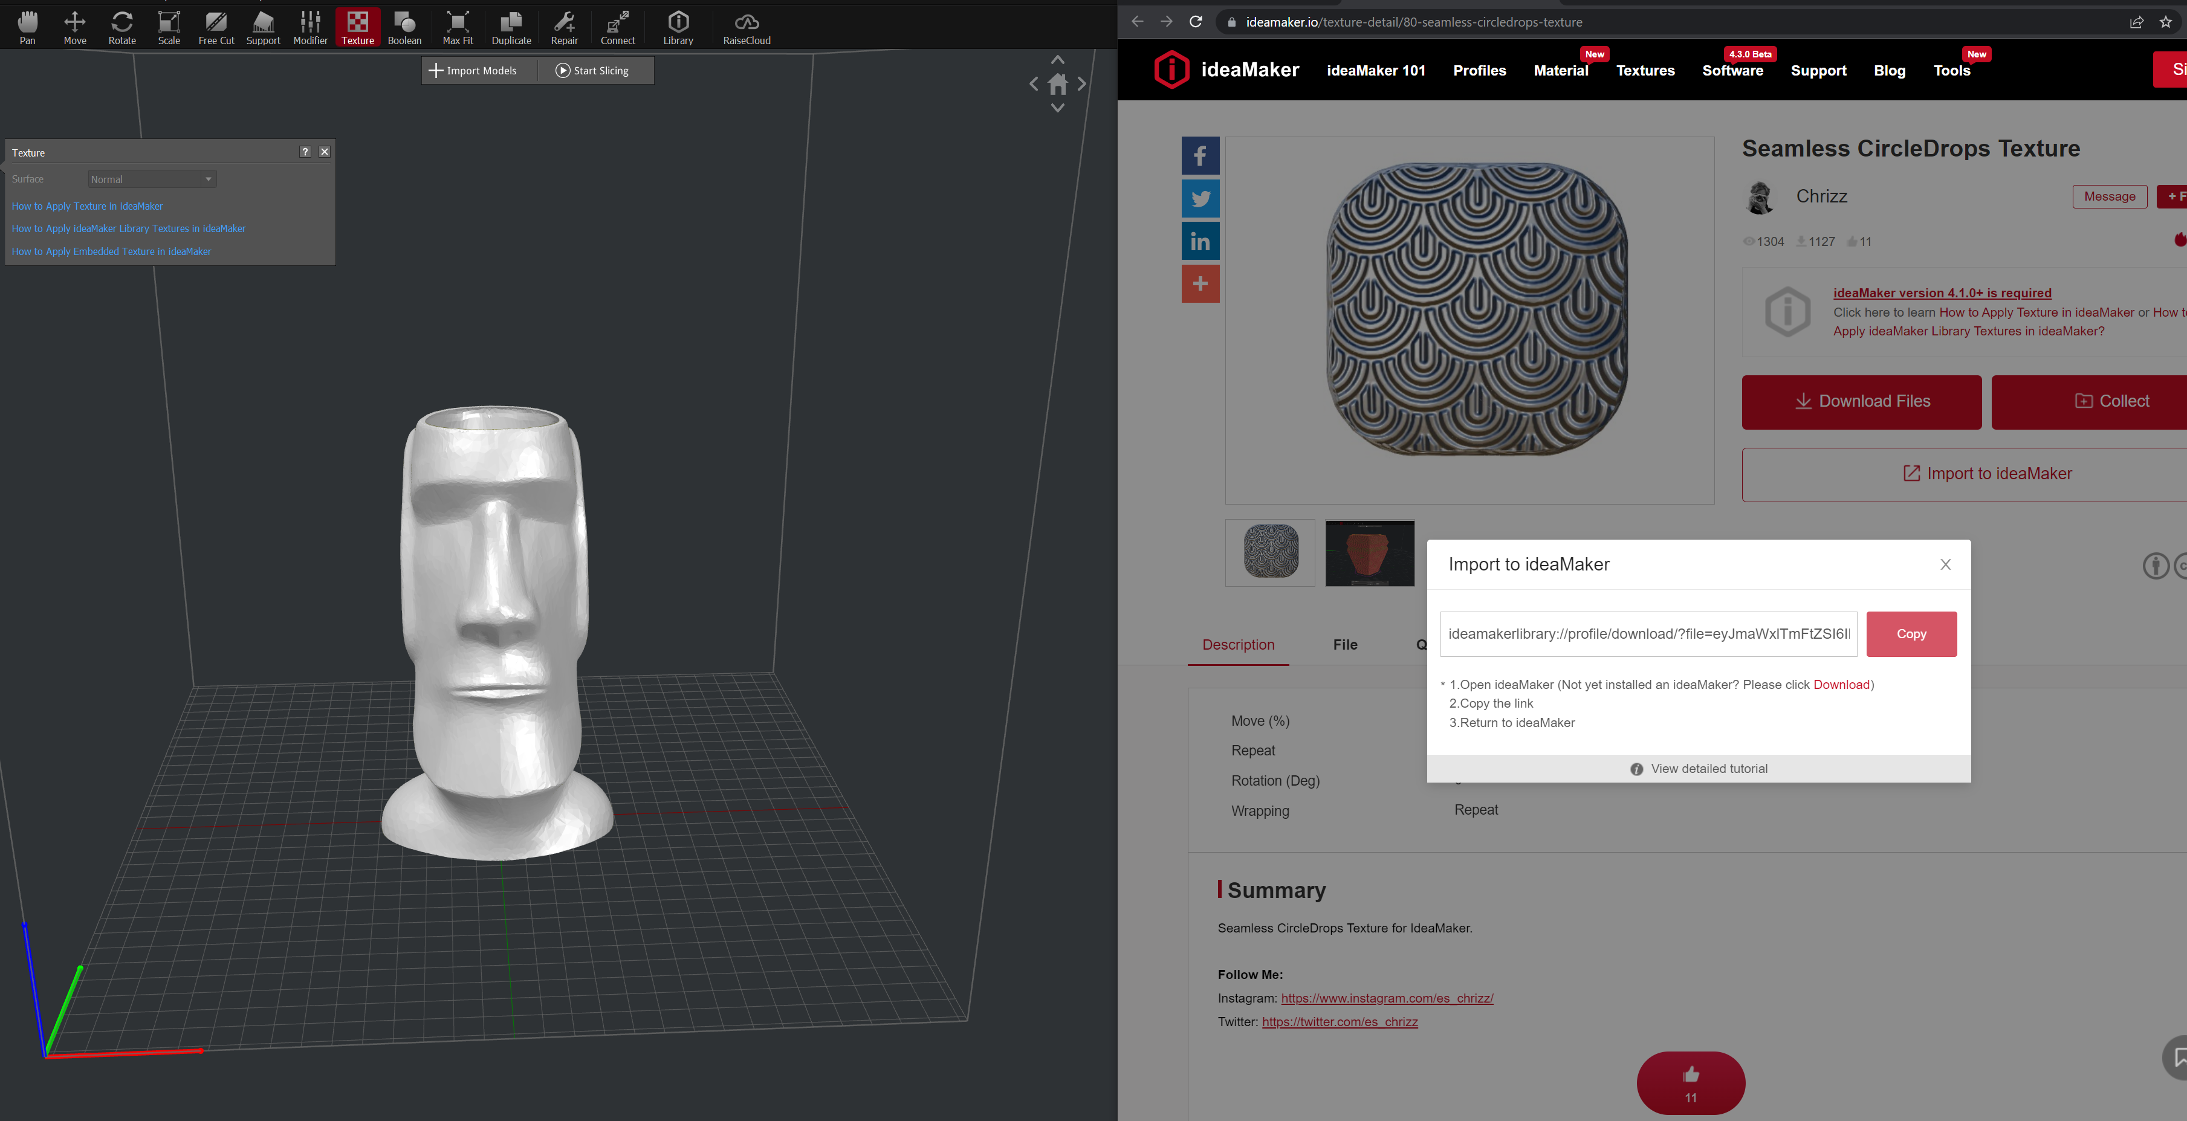The width and height of the screenshot is (2187, 1121).
Task: Open the Support tool
Action: (x=263, y=28)
